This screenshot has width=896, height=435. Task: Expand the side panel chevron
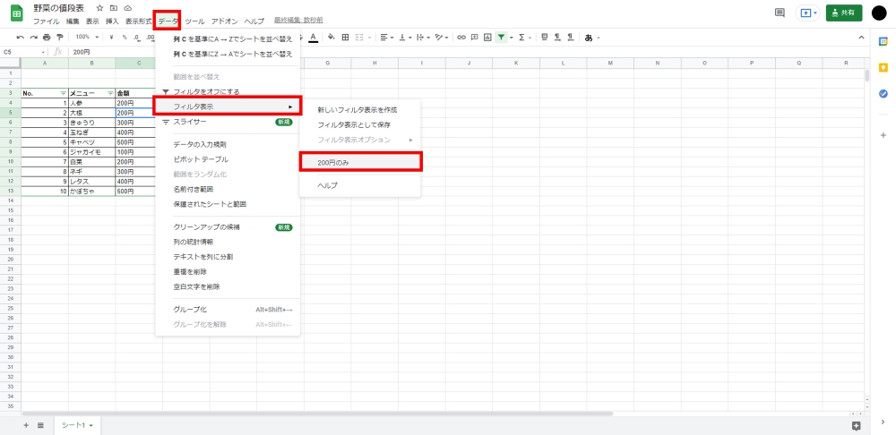click(883, 422)
